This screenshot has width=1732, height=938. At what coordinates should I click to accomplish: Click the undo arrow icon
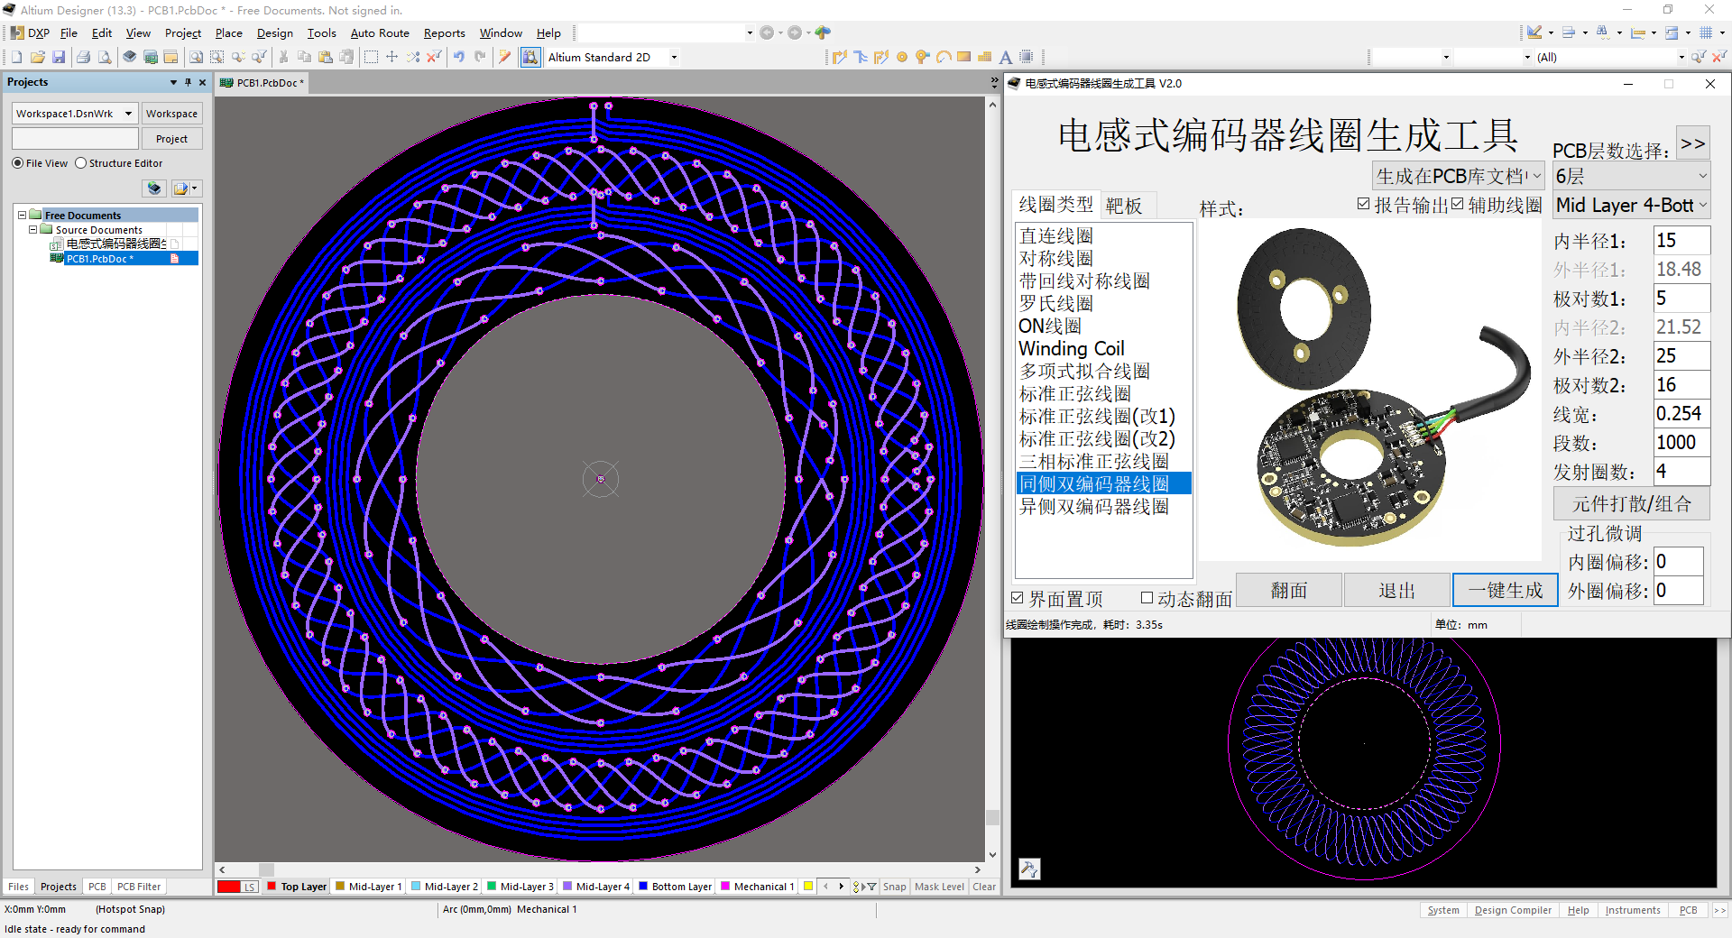[459, 57]
